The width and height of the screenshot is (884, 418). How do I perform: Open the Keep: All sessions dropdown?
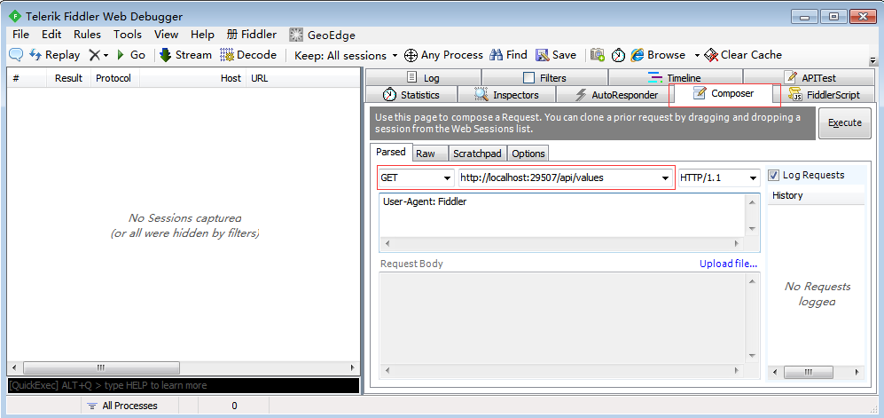click(346, 55)
